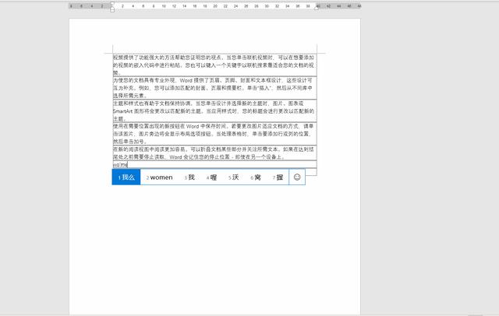Click the word SmartArt in the text
The image size is (499, 316).
click(x=125, y=111)
